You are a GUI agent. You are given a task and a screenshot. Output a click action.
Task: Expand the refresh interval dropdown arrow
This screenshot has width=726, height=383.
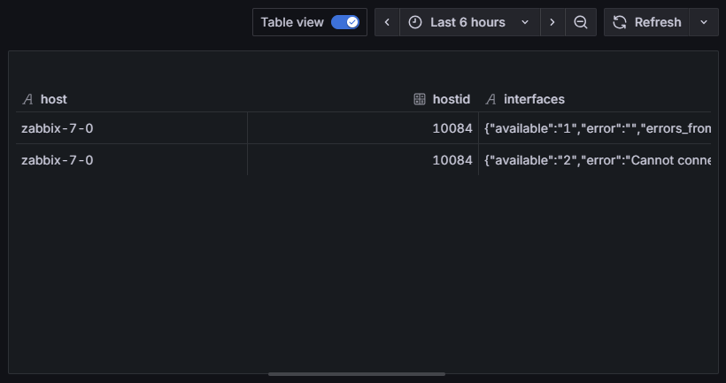pyautogui.click(x=704, y=22)
